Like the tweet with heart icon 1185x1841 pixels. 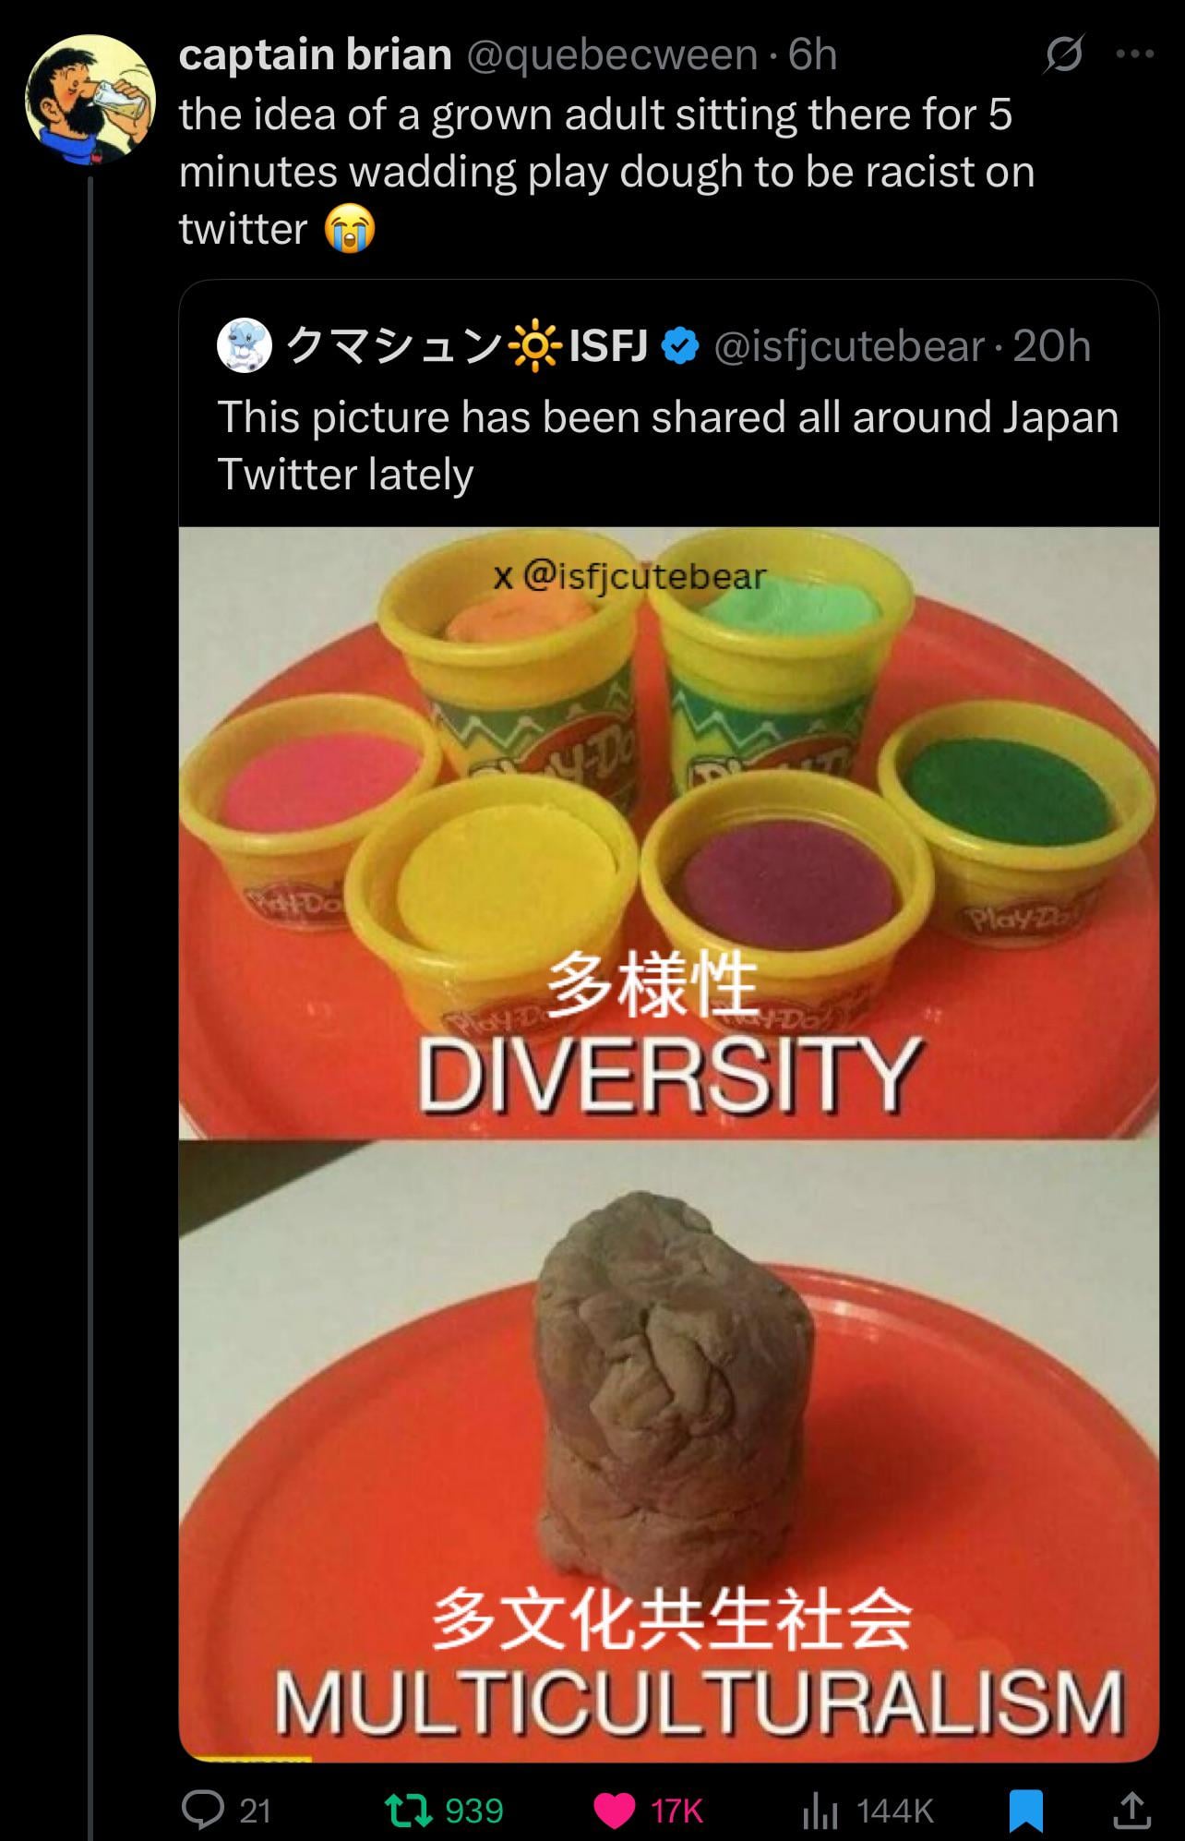[x=613, y=1811]
